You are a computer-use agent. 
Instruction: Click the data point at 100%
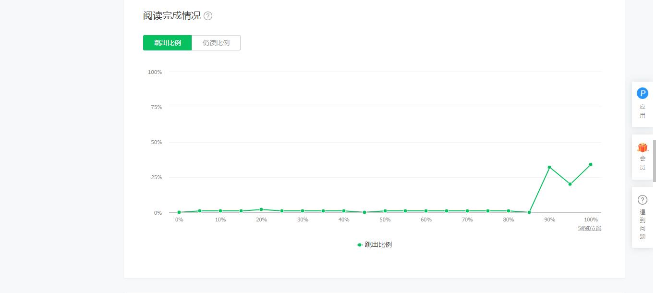point(591,164)
